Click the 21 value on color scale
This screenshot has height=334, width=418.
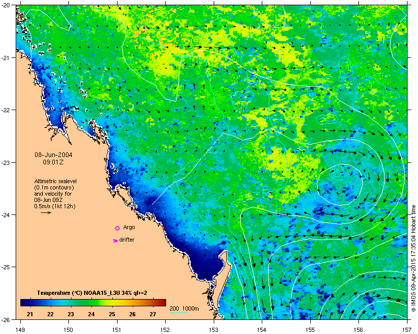point(30,314)
